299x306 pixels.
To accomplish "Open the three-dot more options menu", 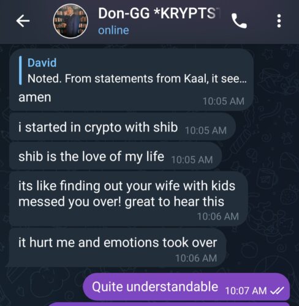I will pos(279,21).
